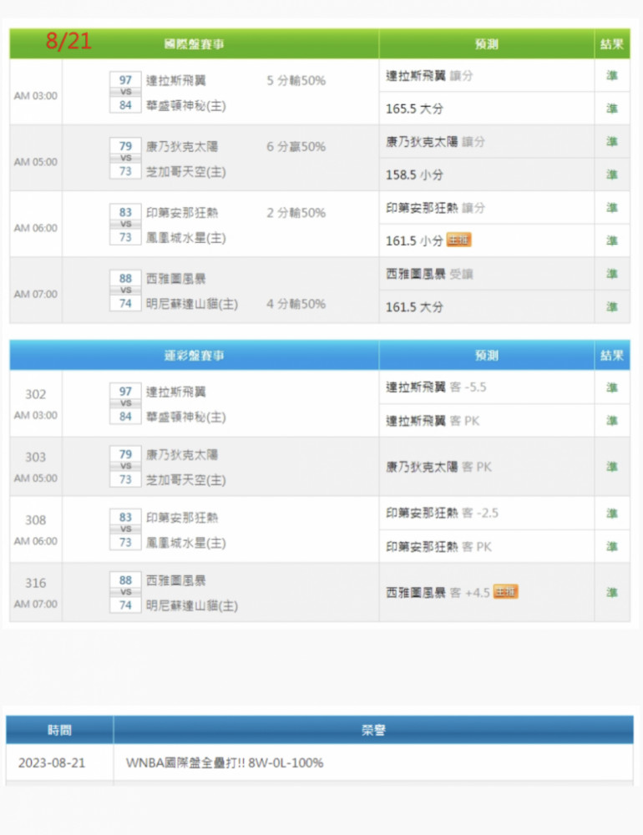Open 康乃狄克太陽 讓分 prediction
Viewport: 643px width, 835px height.
coord(435,142)
